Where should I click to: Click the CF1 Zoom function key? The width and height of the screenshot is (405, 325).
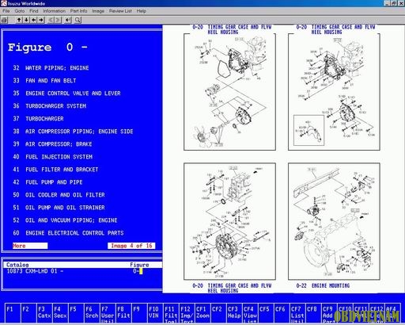(x=202, y=313)
